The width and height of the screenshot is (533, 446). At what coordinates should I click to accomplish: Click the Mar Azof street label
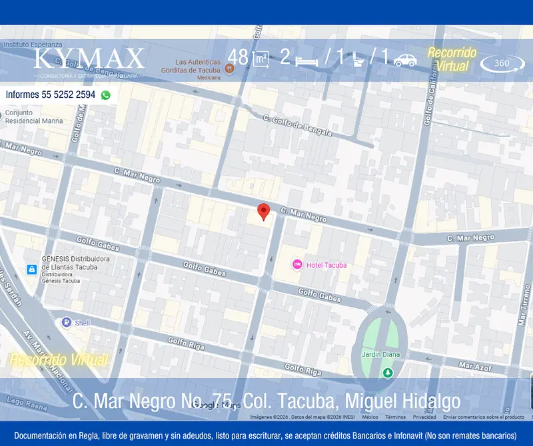[475, 367]
